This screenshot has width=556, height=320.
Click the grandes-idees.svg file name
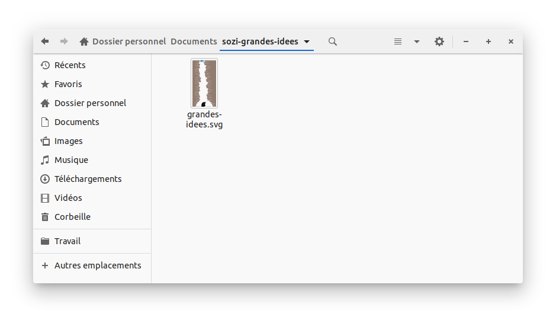(204, 119)
